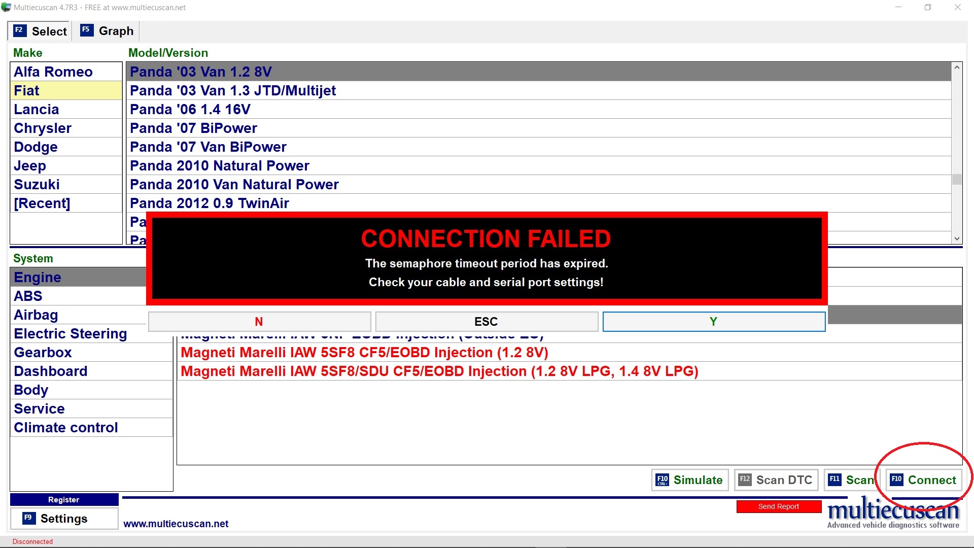The image size is (974, 548).
Task: Select Dashboard system
Action: 91,371
